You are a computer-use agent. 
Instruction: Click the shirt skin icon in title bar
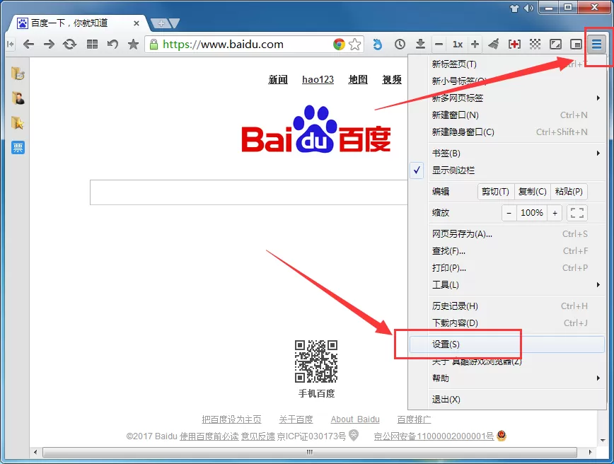514,8
